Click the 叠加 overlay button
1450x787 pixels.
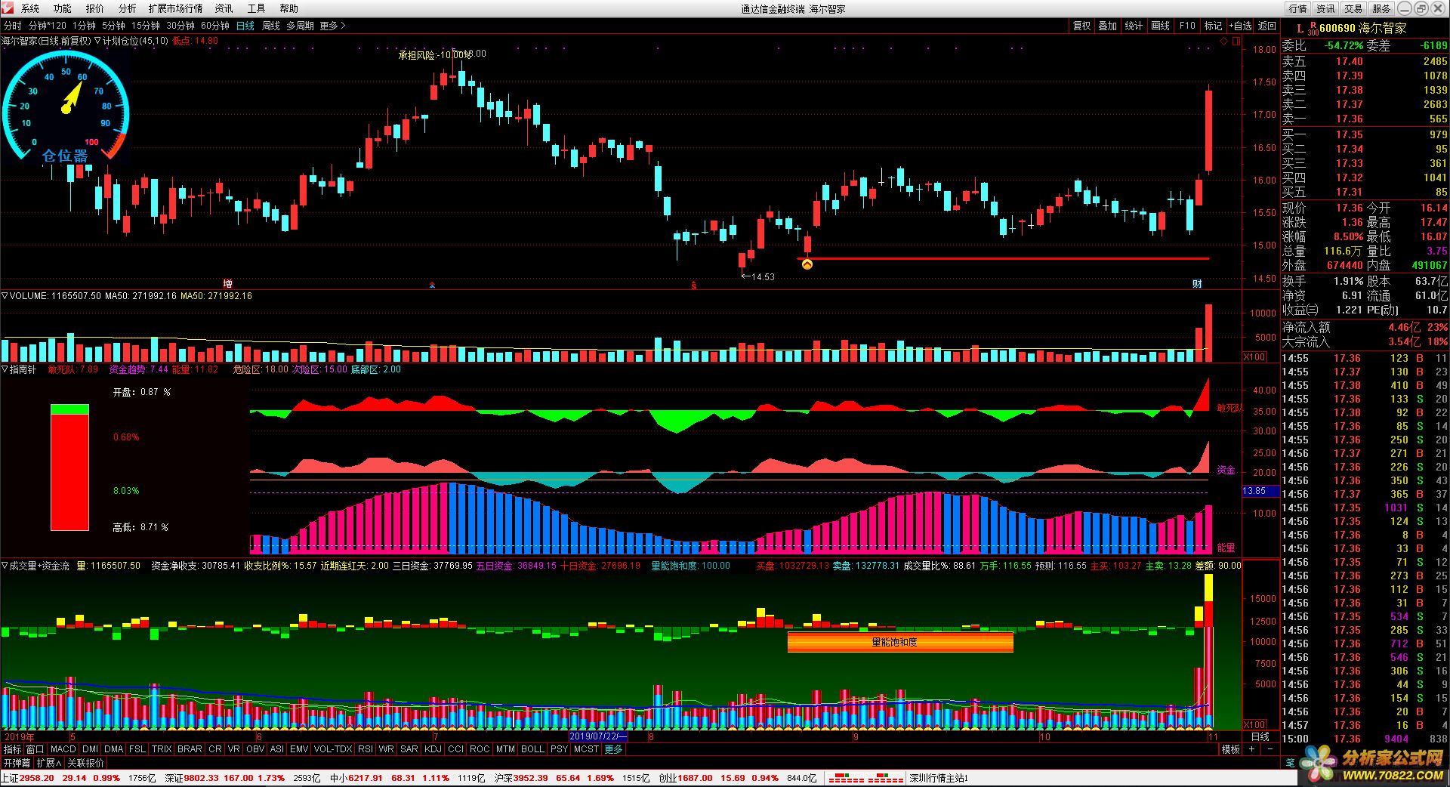pos(1108,26)
